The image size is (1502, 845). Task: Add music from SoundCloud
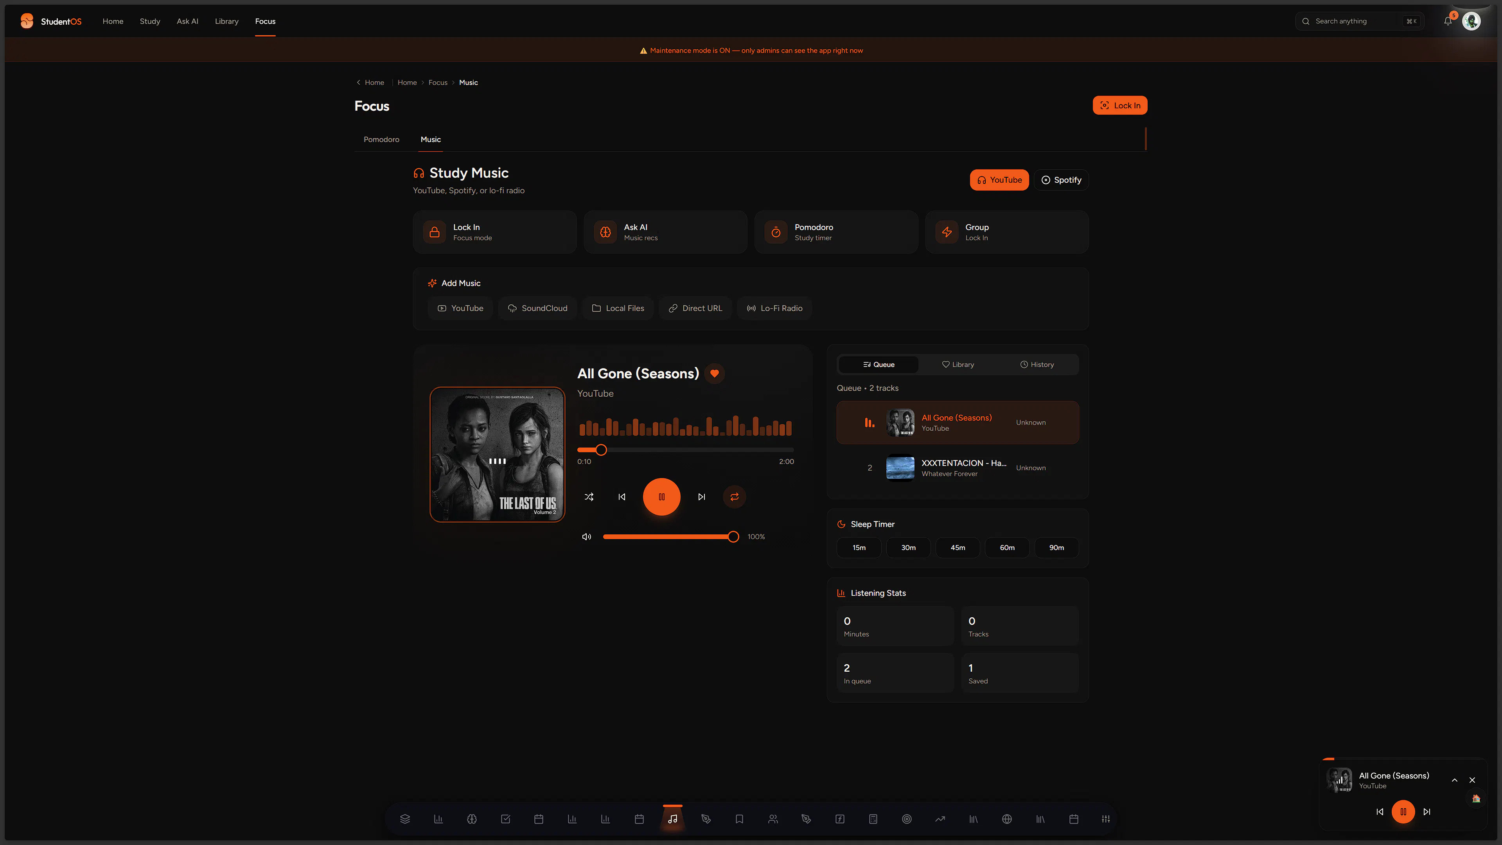(x=537, y=308)
